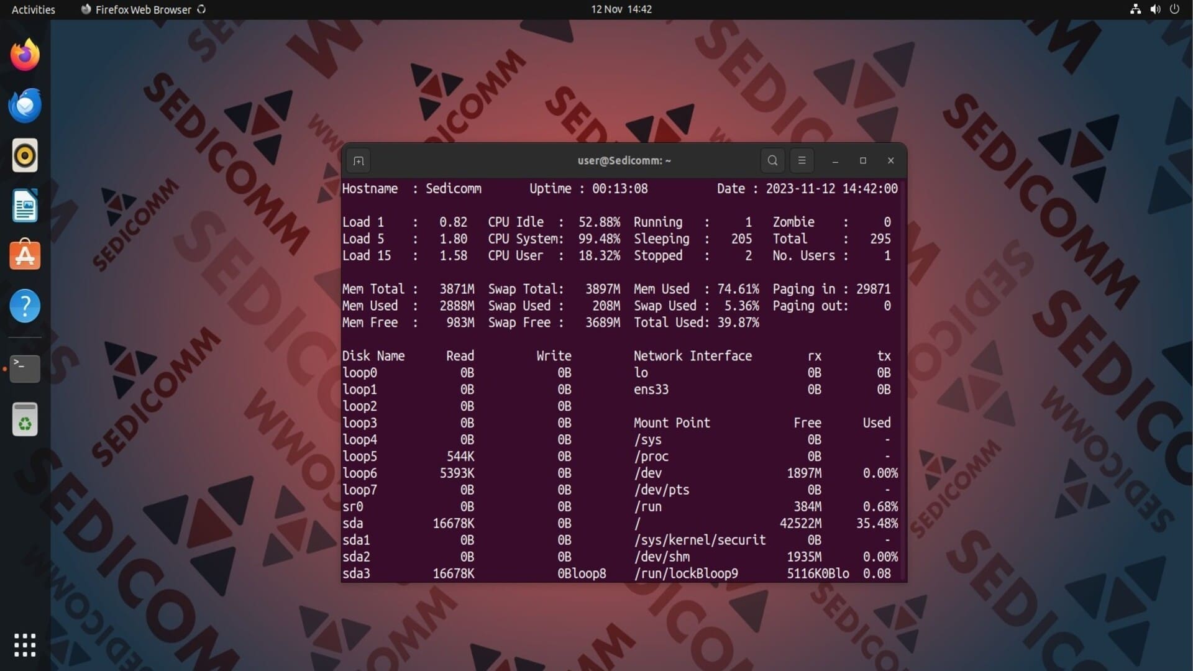
Task: Click the /dev free value 1897M
Action: (804, 473)
